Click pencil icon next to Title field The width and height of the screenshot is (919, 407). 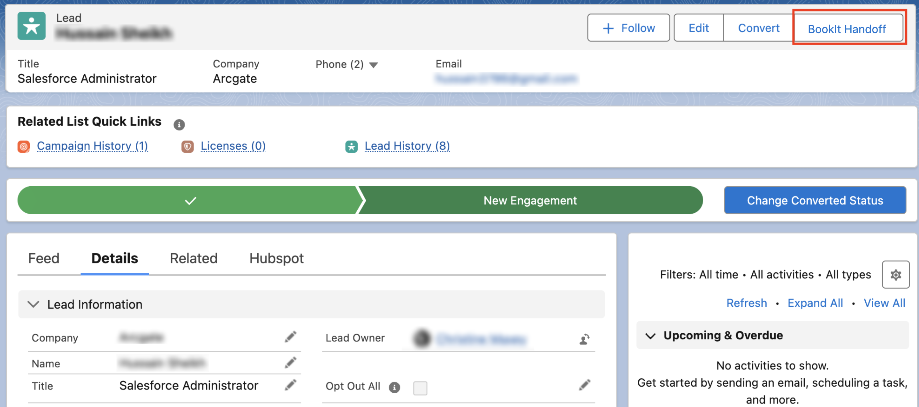coord(290,385)
